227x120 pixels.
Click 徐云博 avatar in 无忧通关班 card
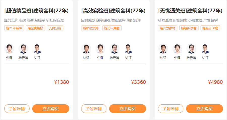[191, 49]
